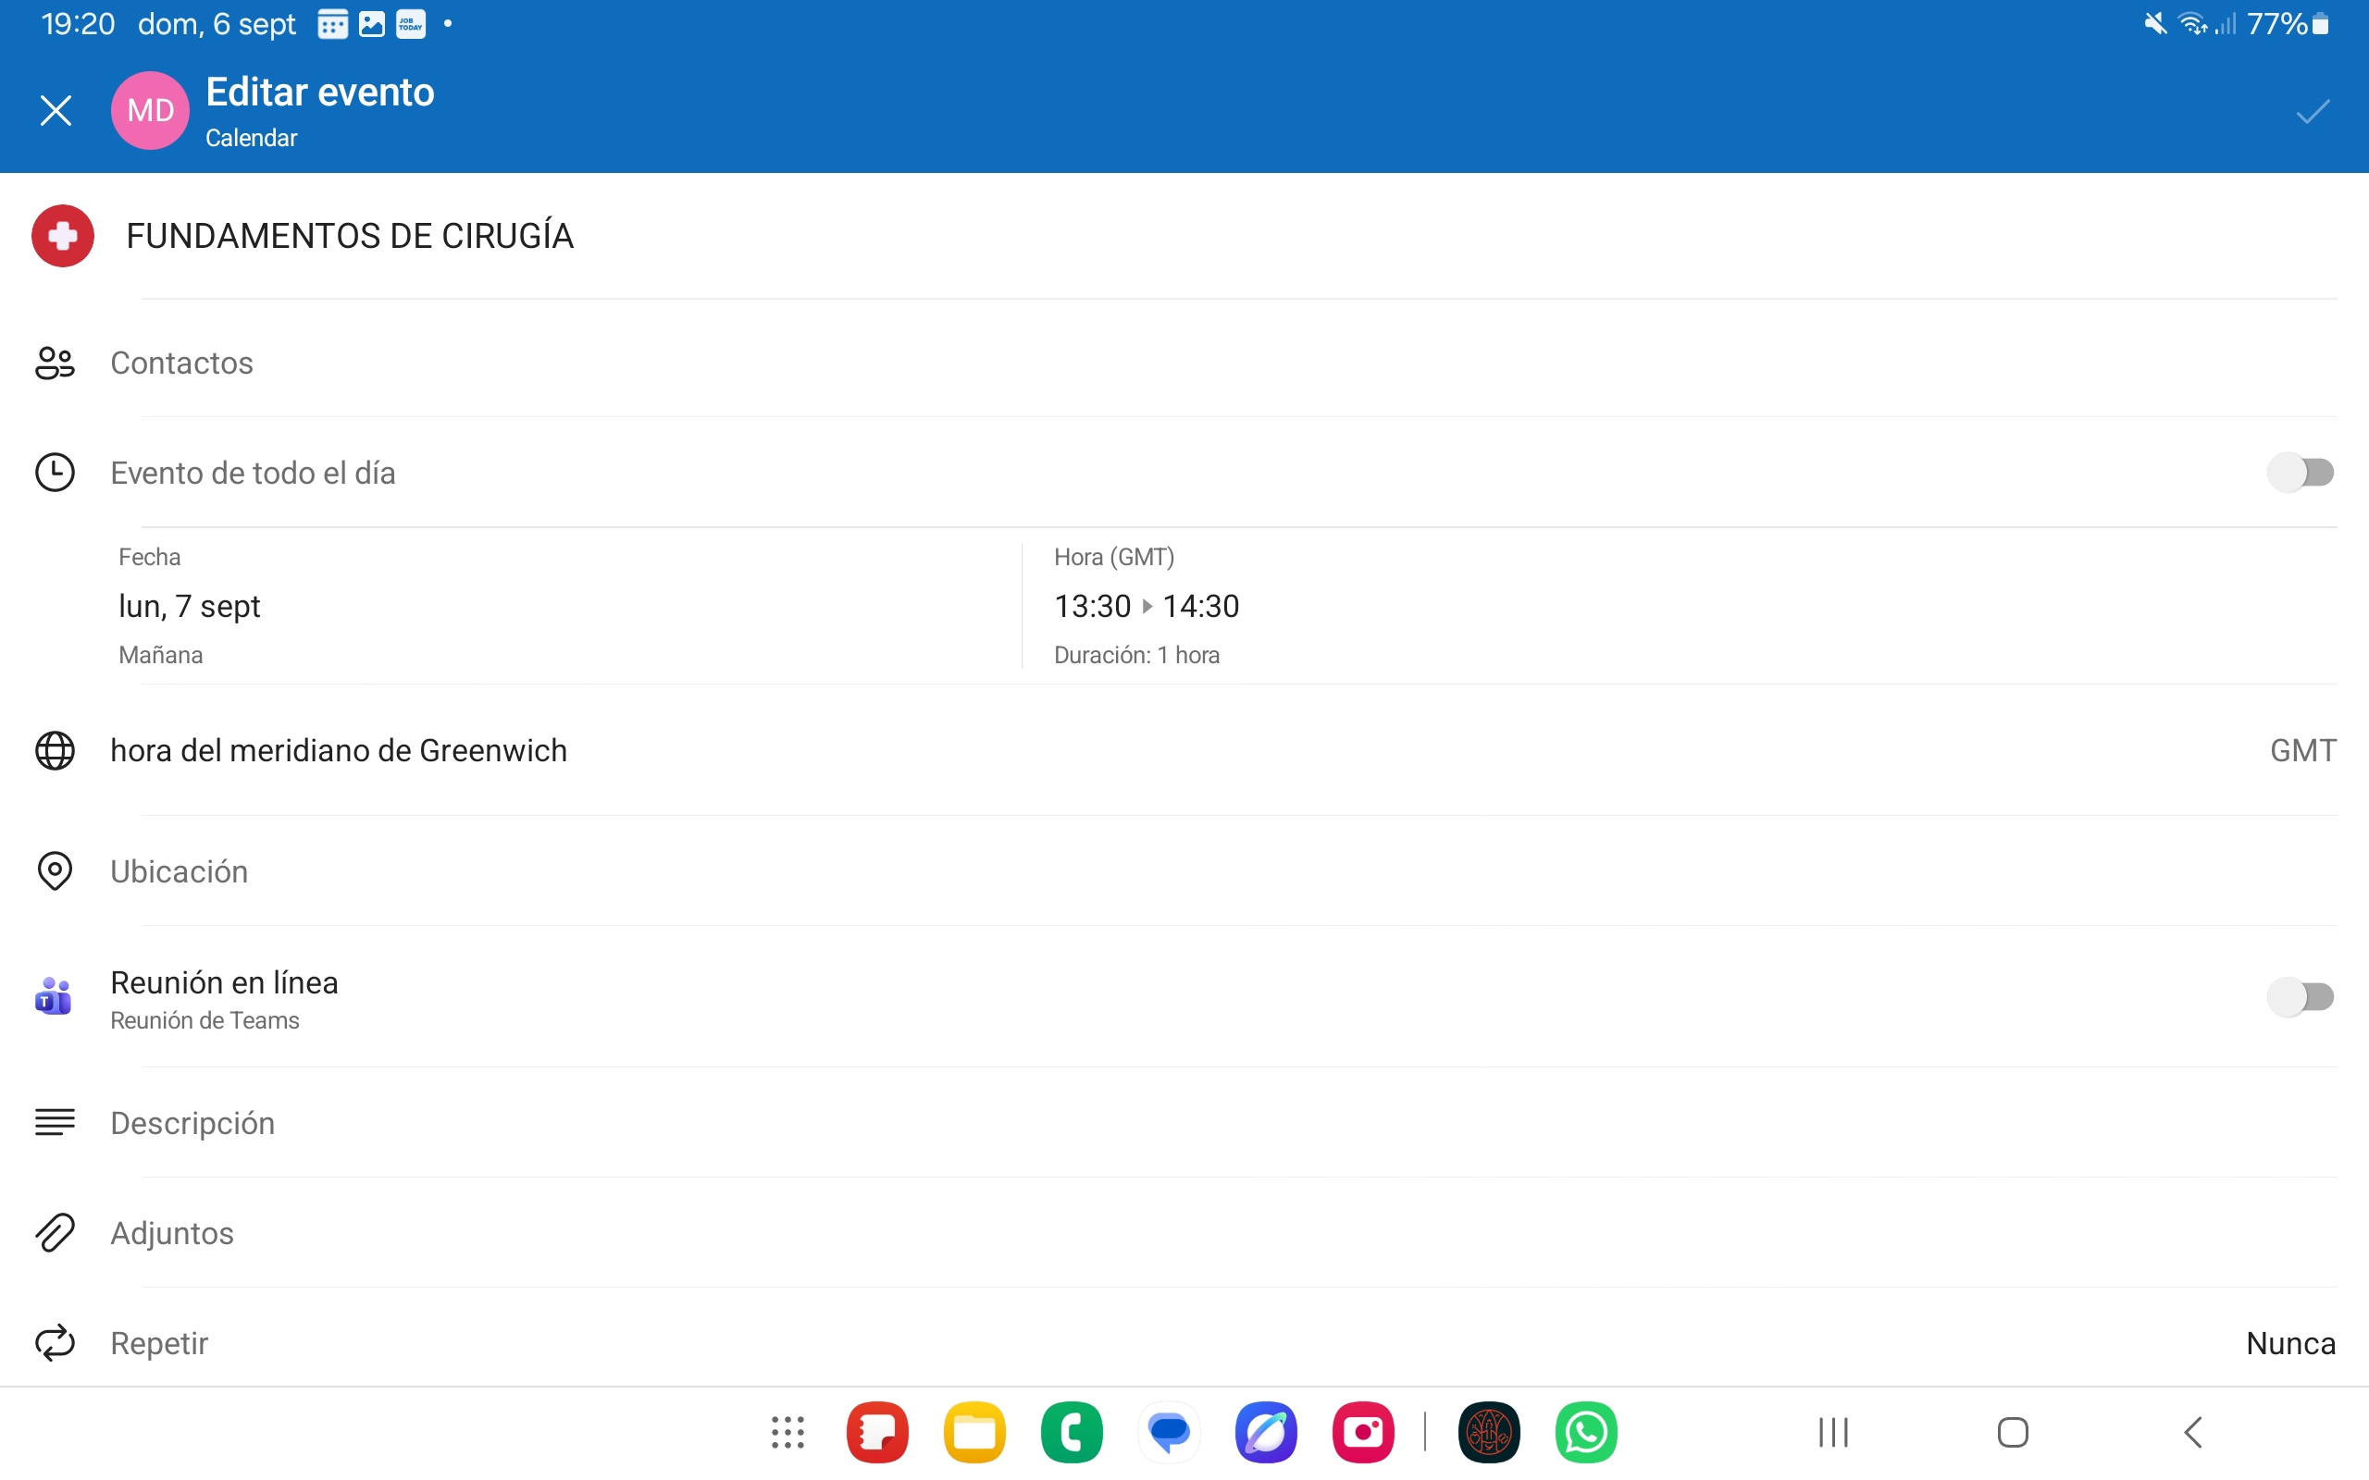Open the red camera app in taskbar
The image size is (2369, 1480).
coord(1363,1432)
